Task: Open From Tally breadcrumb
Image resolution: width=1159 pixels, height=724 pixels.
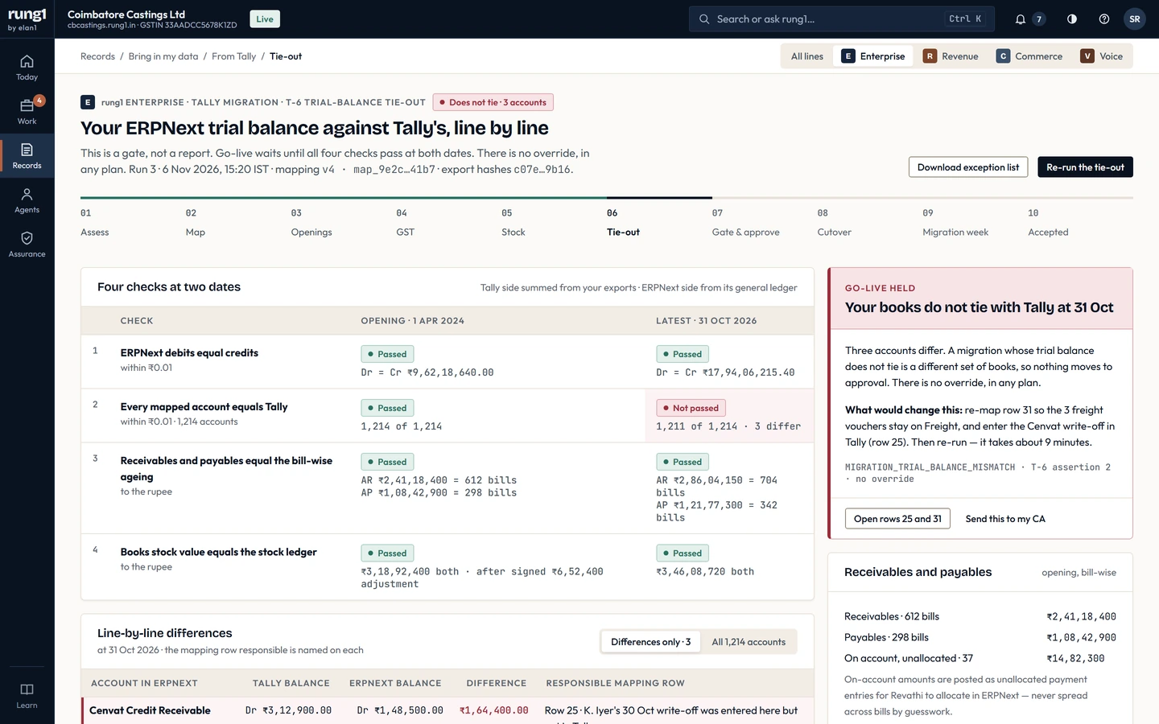Action: [x=234, y=56]
